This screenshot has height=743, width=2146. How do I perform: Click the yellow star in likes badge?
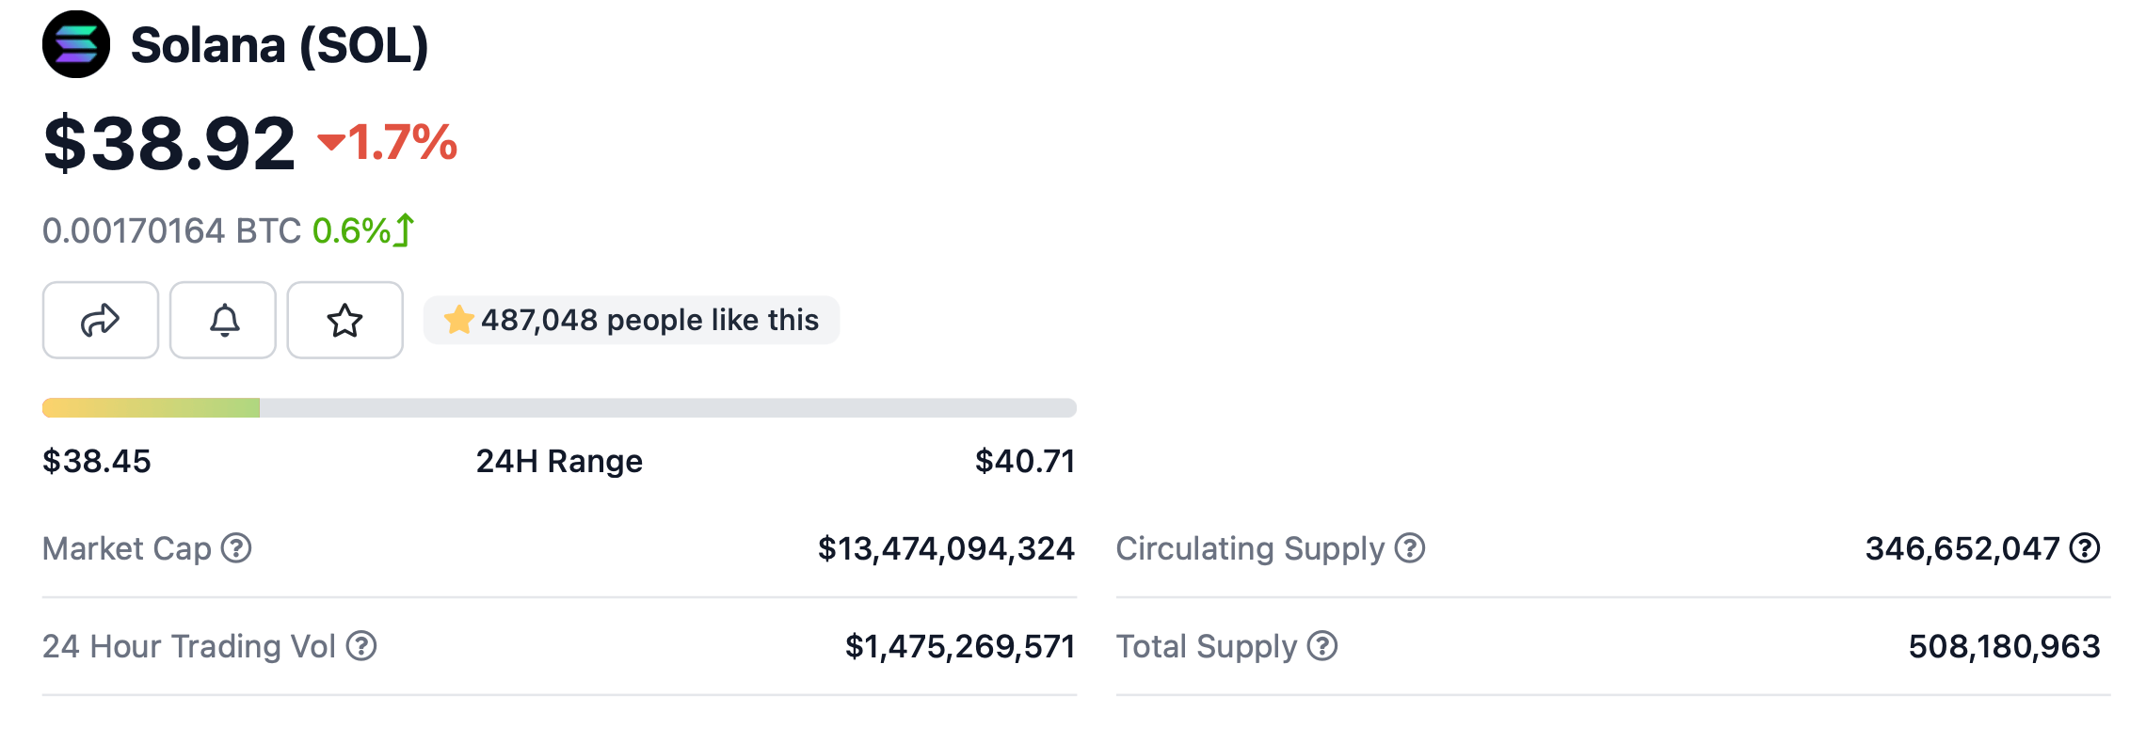pyautogui.click(x=459, y=320)
